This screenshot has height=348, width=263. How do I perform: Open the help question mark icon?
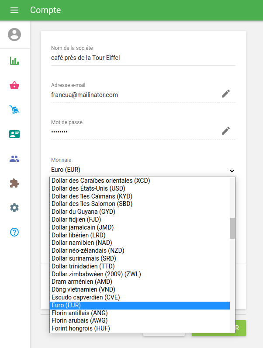click(14, 232)
